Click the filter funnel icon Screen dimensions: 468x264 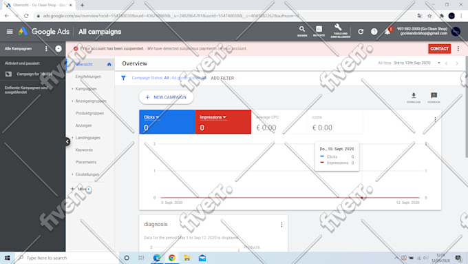click(x=123, y=78)
